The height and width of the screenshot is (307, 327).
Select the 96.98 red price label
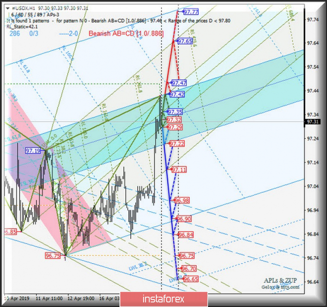click(182, 201)
